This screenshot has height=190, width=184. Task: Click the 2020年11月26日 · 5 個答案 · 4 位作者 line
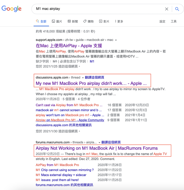coord(63,99)
